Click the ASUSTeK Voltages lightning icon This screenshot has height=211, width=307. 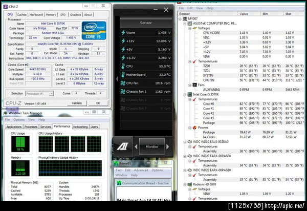[194, 28]
